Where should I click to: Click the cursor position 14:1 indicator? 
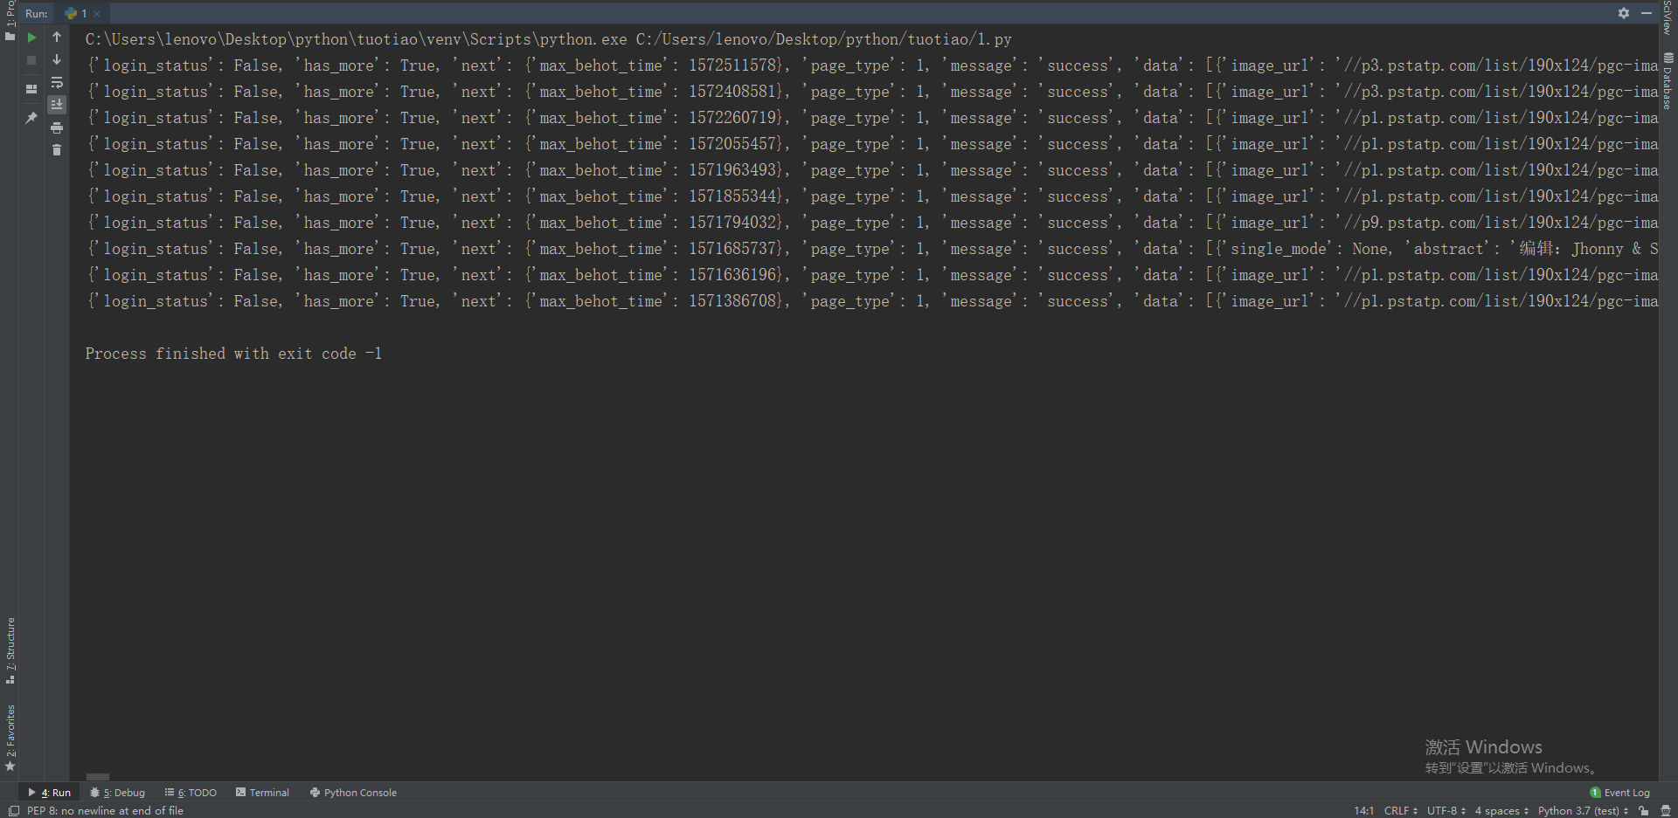(x=1363, y=811)
